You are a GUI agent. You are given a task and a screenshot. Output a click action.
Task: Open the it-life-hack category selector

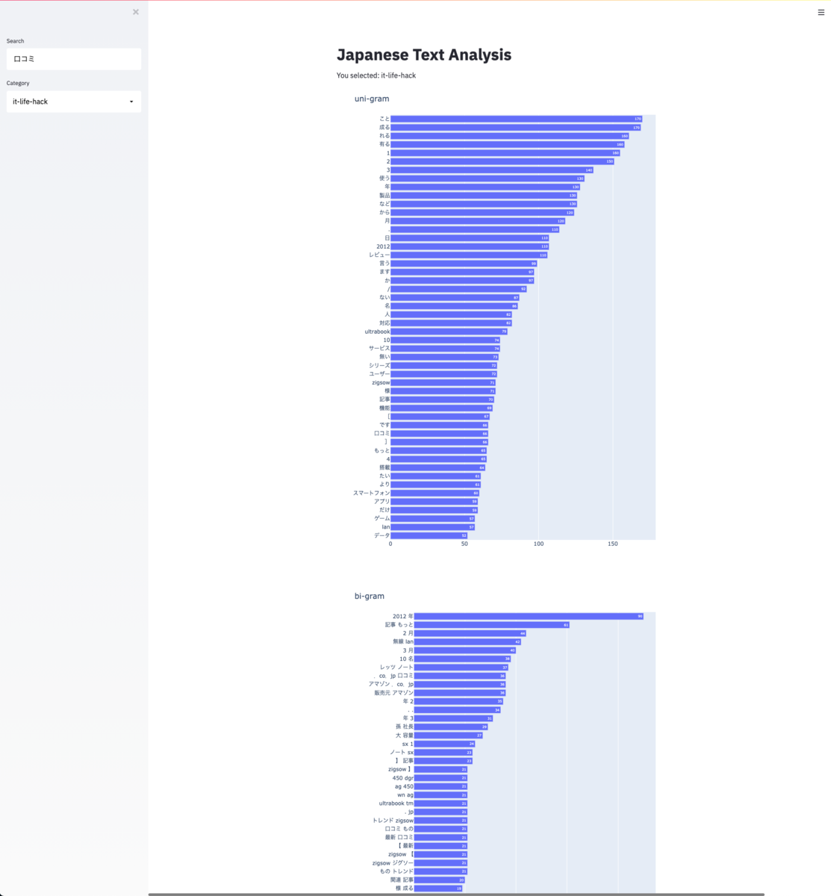pyautogui.click(x=74, y=102)
